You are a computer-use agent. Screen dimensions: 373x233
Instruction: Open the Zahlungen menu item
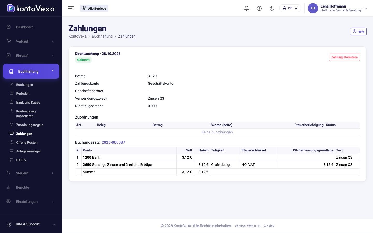[x=24, y=134]
